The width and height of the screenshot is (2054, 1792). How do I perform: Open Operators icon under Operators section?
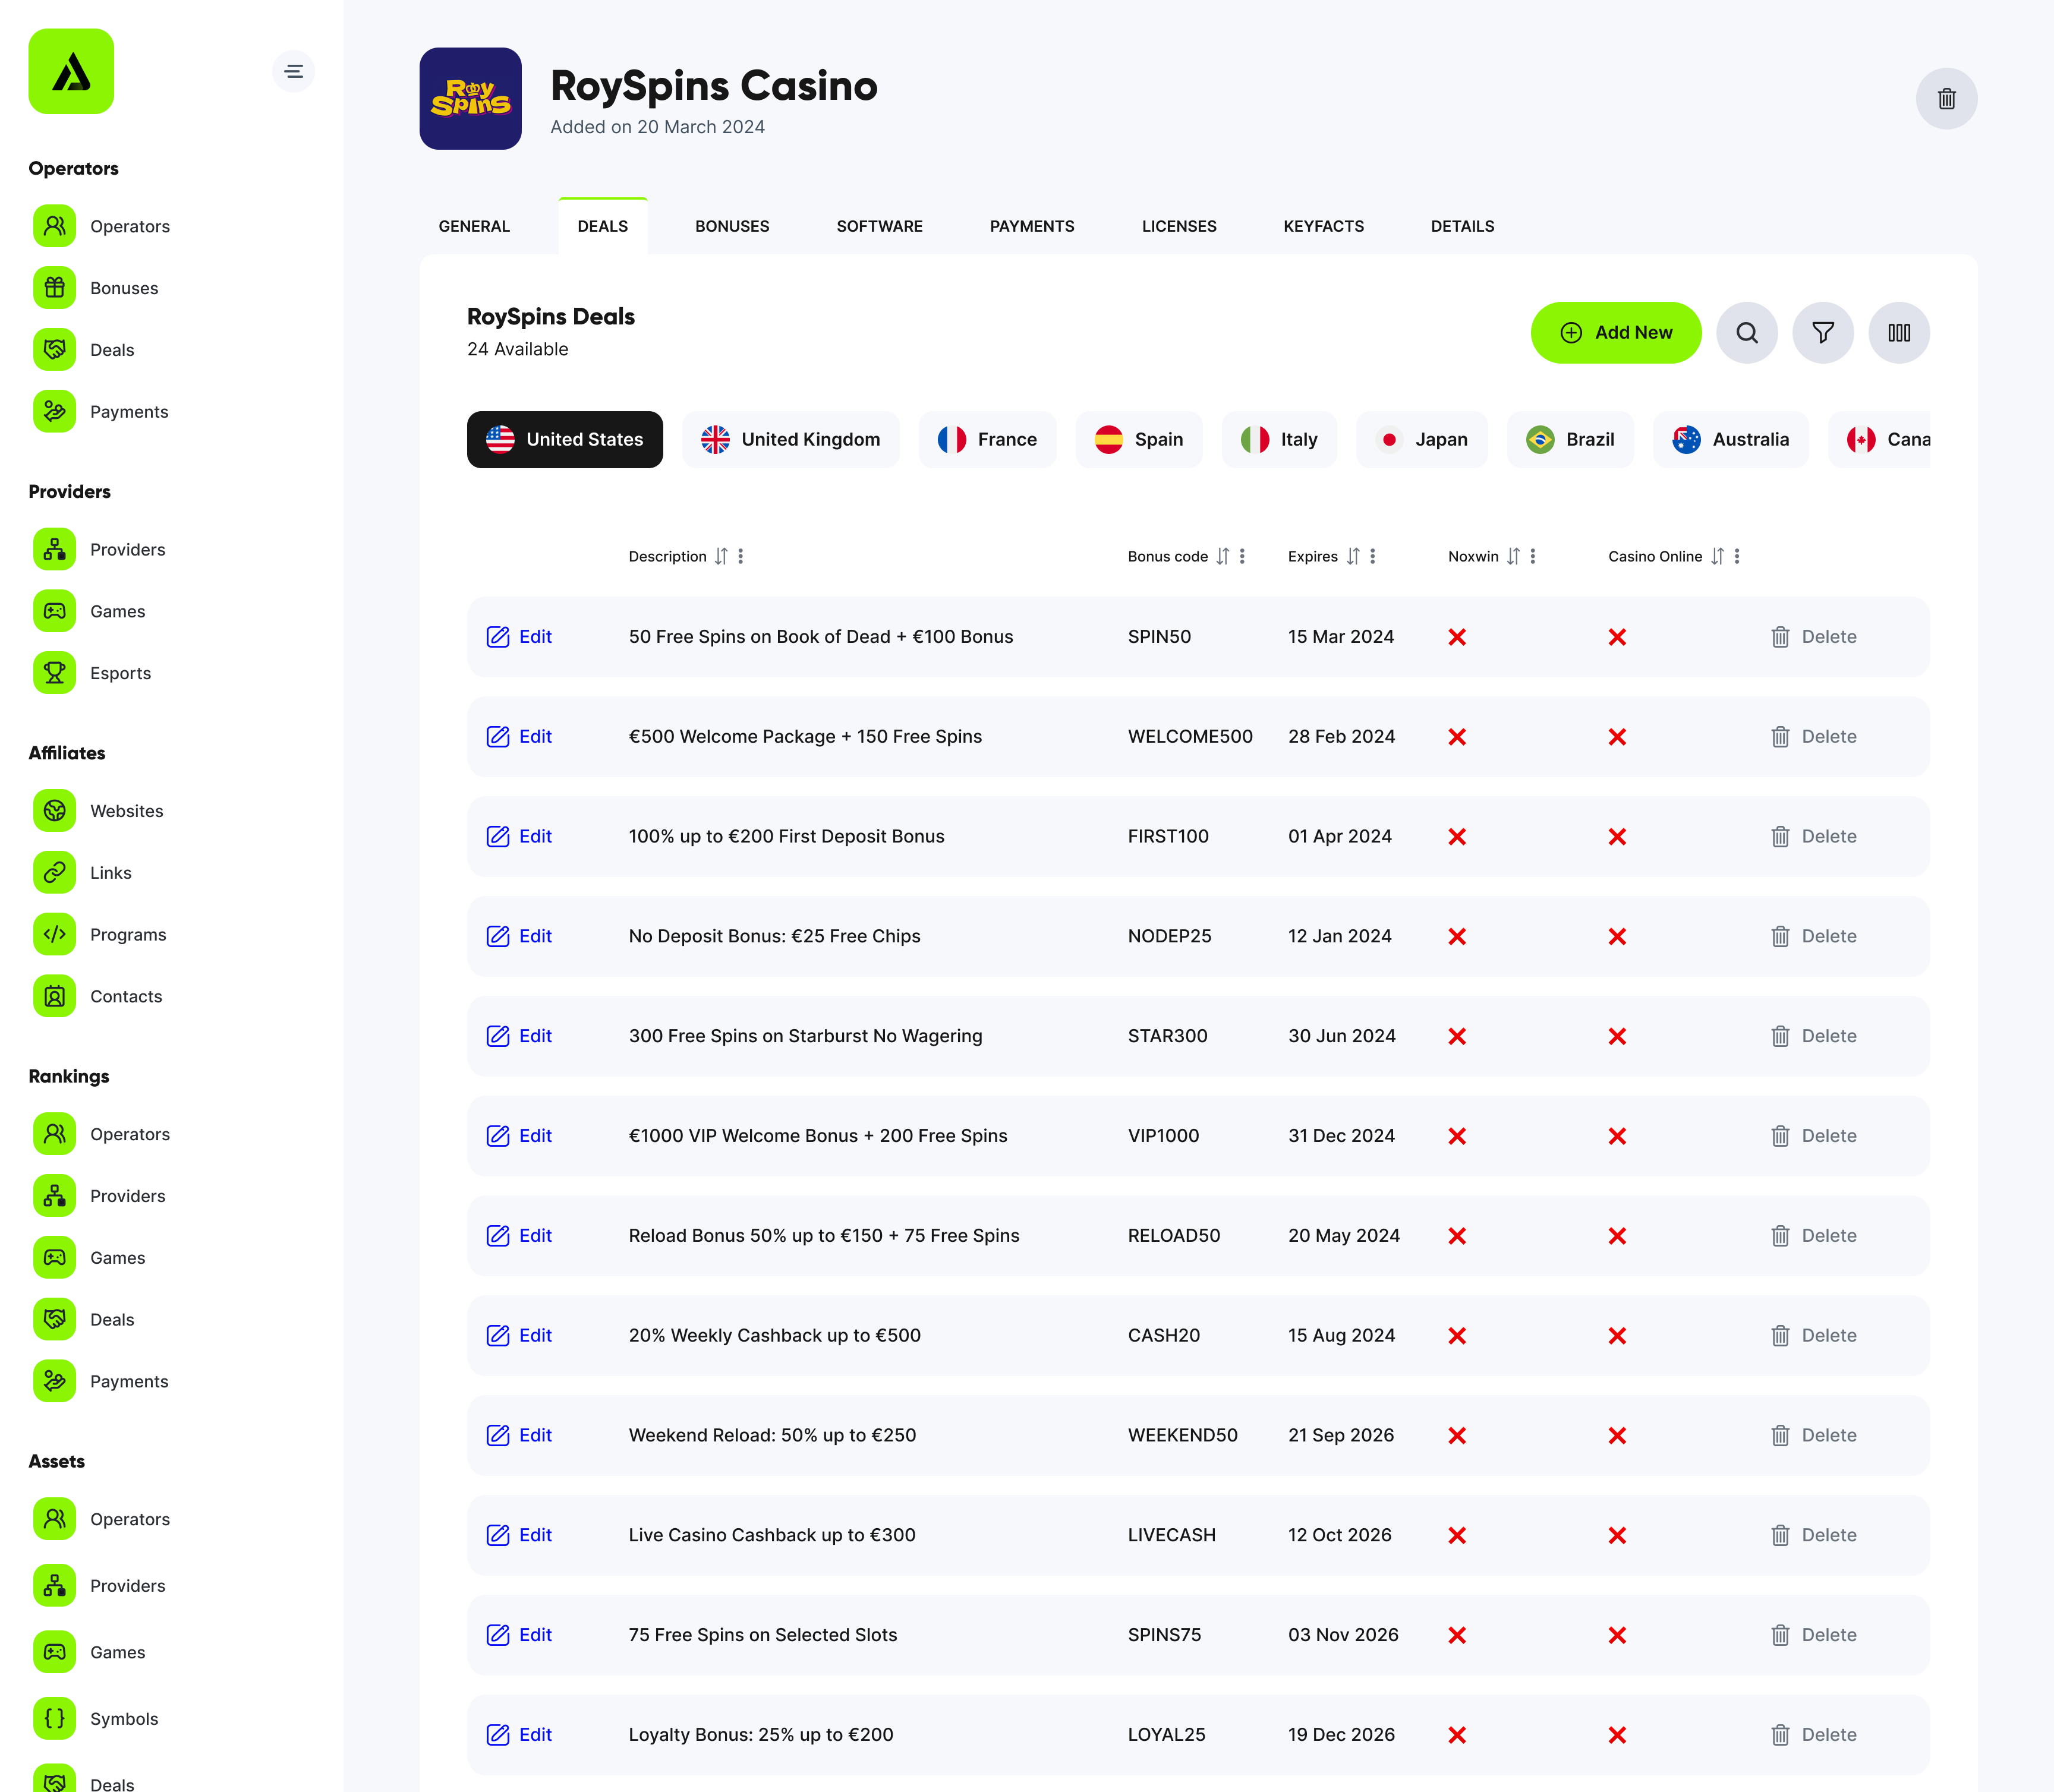(x=54, y=226)
